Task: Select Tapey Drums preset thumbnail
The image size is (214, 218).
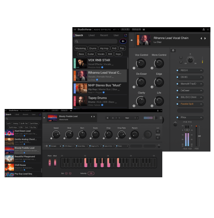Action: point(81,101)
